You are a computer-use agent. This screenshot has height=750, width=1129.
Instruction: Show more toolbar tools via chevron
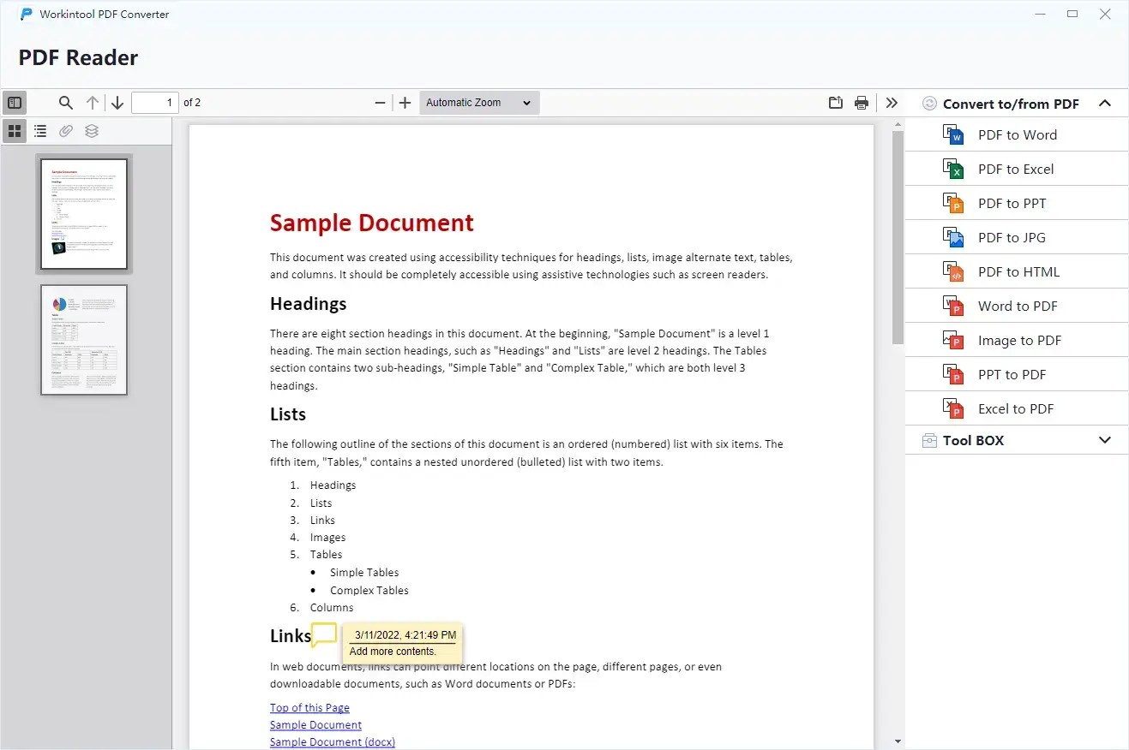pyautogui.click(x=892, y=102)
